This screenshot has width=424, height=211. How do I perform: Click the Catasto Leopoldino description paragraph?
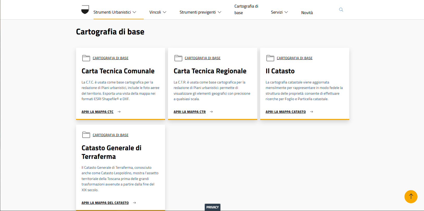(120, 179)
